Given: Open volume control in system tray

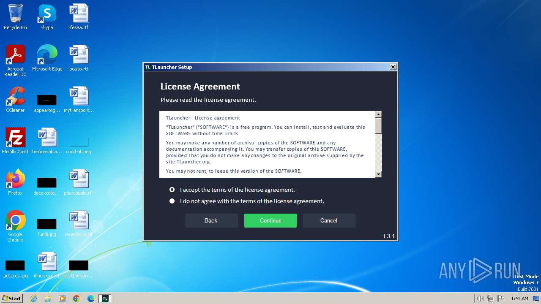Looking at the screenshot, I should point(480,299).
